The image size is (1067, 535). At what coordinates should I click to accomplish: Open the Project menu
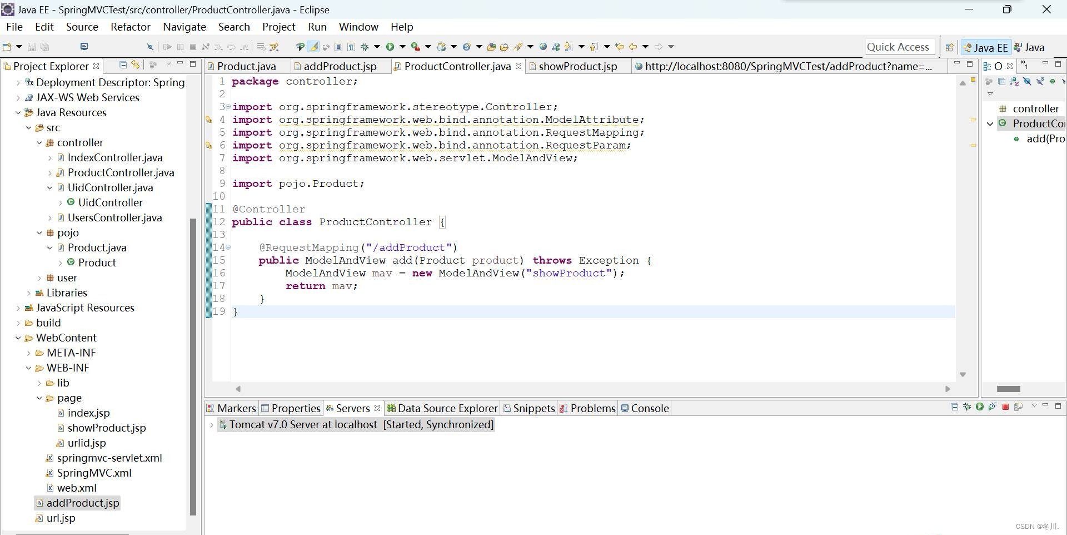point(279,27)
